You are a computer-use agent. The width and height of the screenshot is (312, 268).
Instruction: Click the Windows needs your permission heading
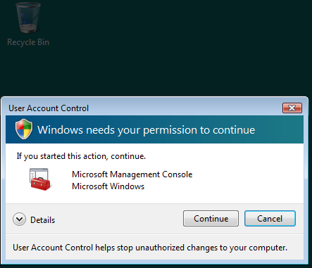point(146,130)
